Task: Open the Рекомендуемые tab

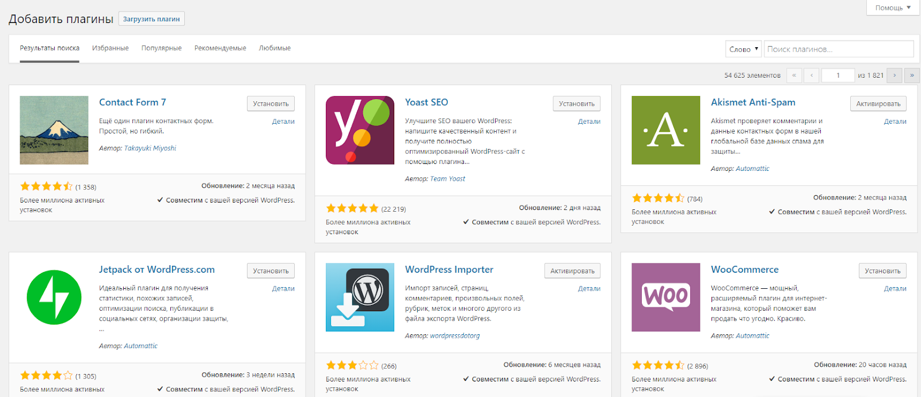Action: click(220, 48)
